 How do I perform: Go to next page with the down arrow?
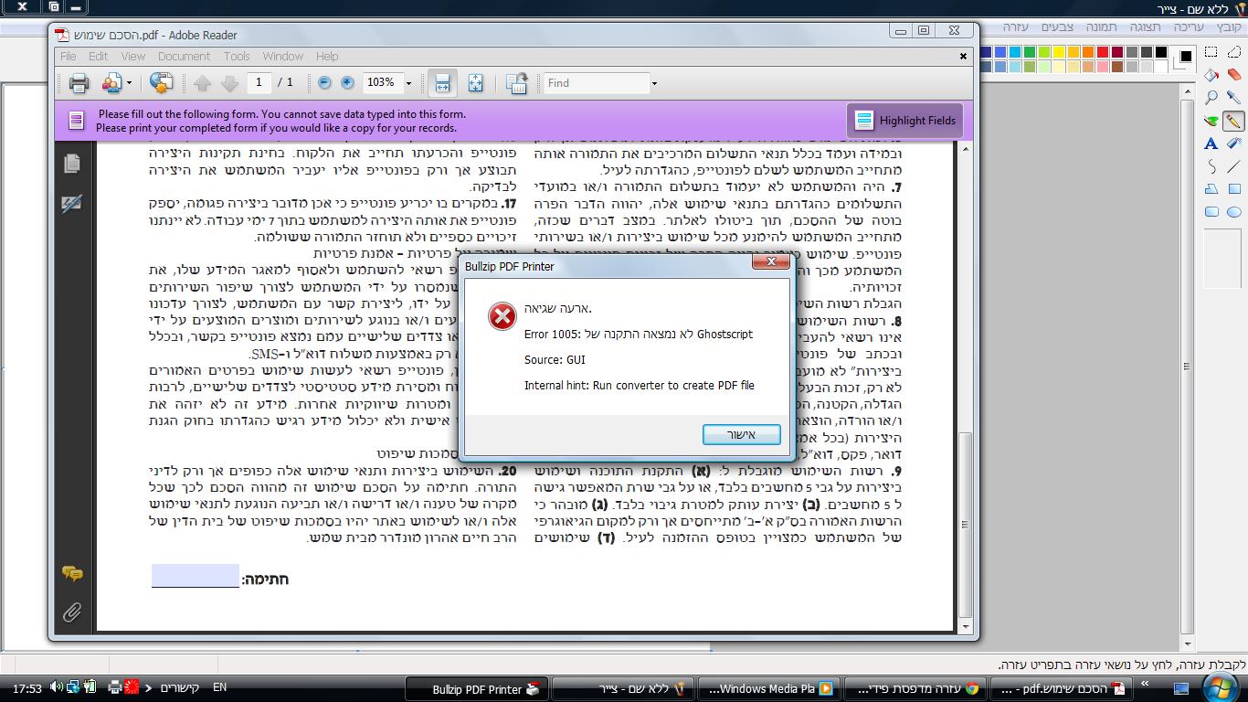click(229, 83)
